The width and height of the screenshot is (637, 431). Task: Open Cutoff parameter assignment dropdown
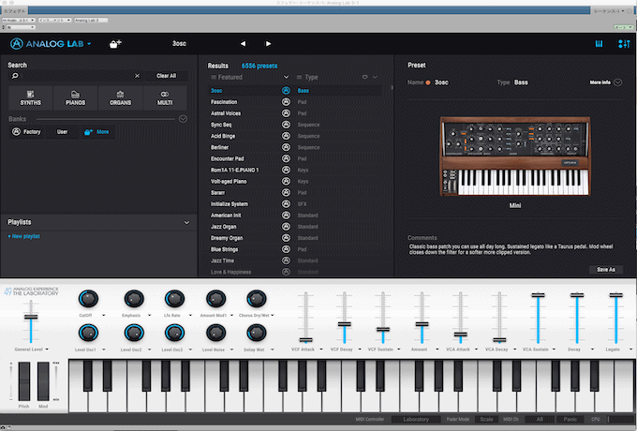pos(104,315)
